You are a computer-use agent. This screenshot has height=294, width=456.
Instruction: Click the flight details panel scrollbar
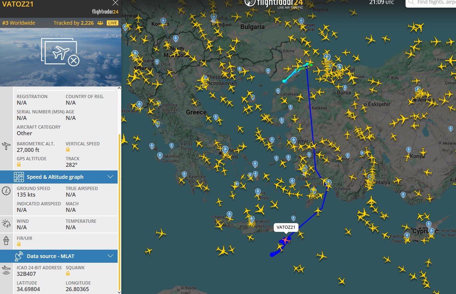119,211
